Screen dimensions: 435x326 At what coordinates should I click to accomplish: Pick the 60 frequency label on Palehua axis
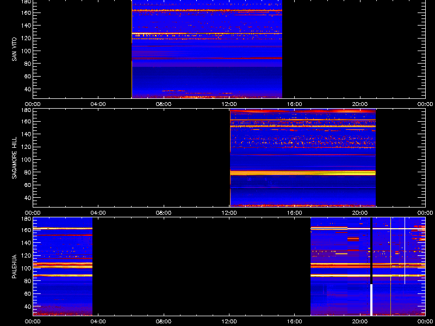click(28, 293)
